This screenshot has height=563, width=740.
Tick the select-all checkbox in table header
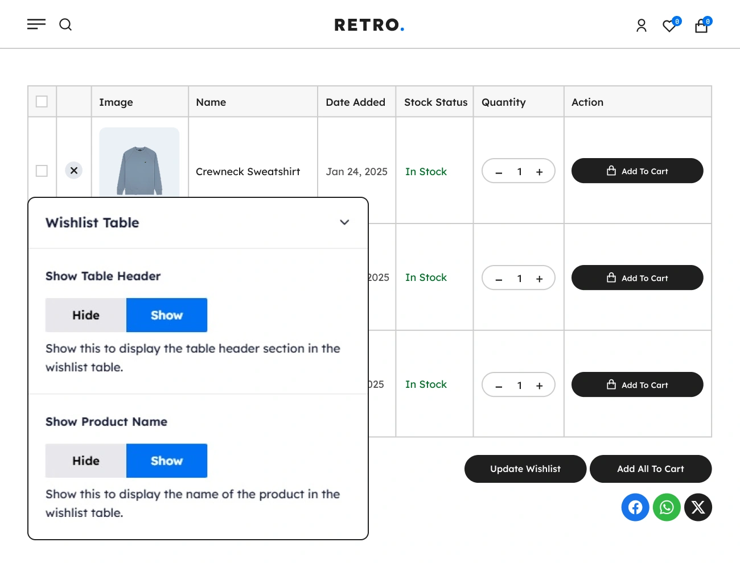(42, 102)
